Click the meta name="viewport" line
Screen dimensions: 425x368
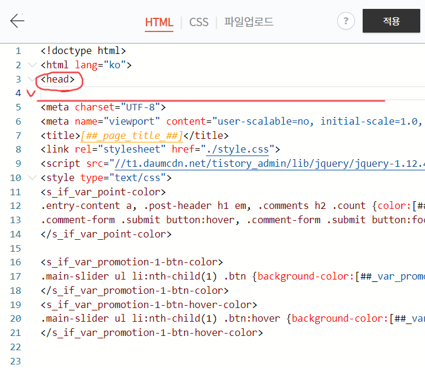(233, 122)
